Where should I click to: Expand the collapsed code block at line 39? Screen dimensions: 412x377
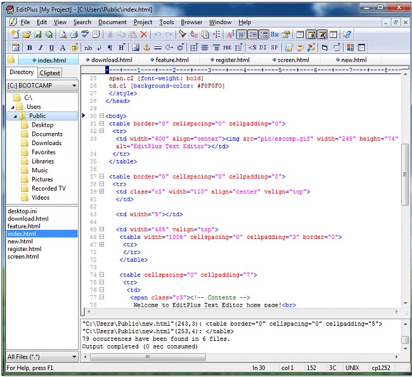(x=101, y=191)
